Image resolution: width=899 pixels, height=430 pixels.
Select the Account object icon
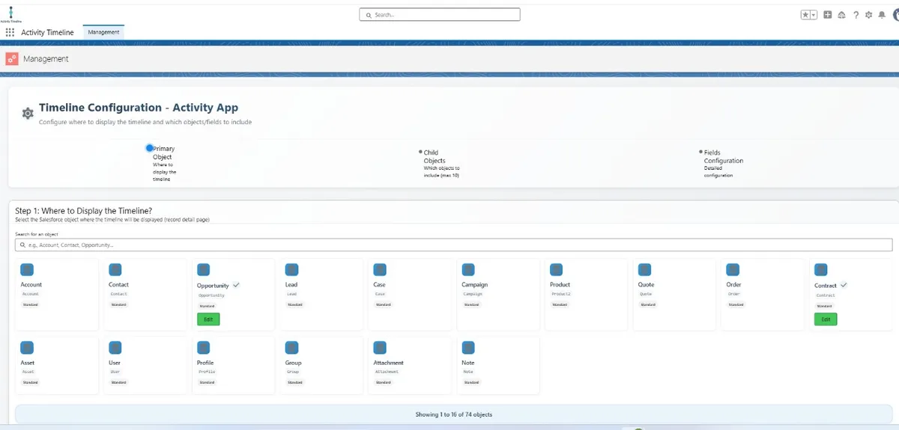pos(27,269)
